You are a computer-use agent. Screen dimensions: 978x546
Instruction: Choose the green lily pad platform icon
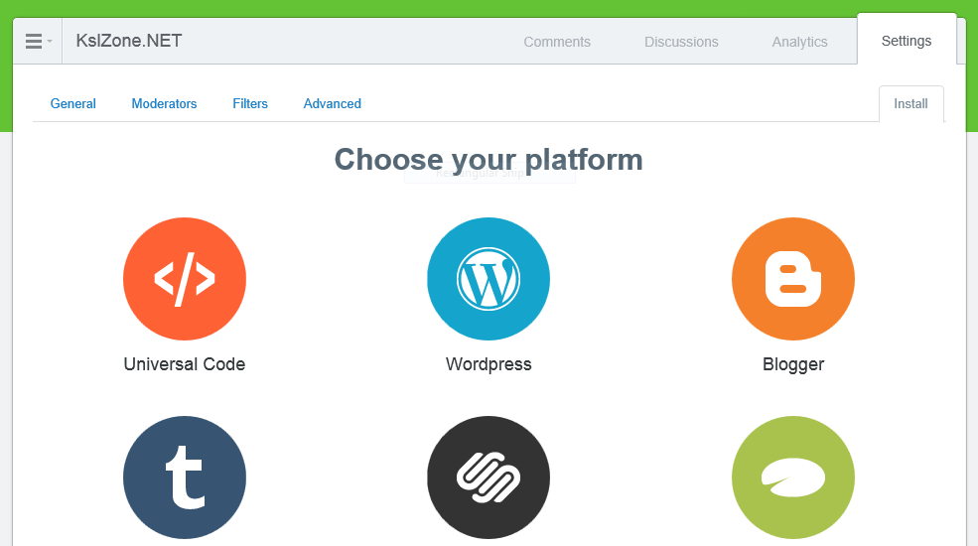click(x=793, y=478)
